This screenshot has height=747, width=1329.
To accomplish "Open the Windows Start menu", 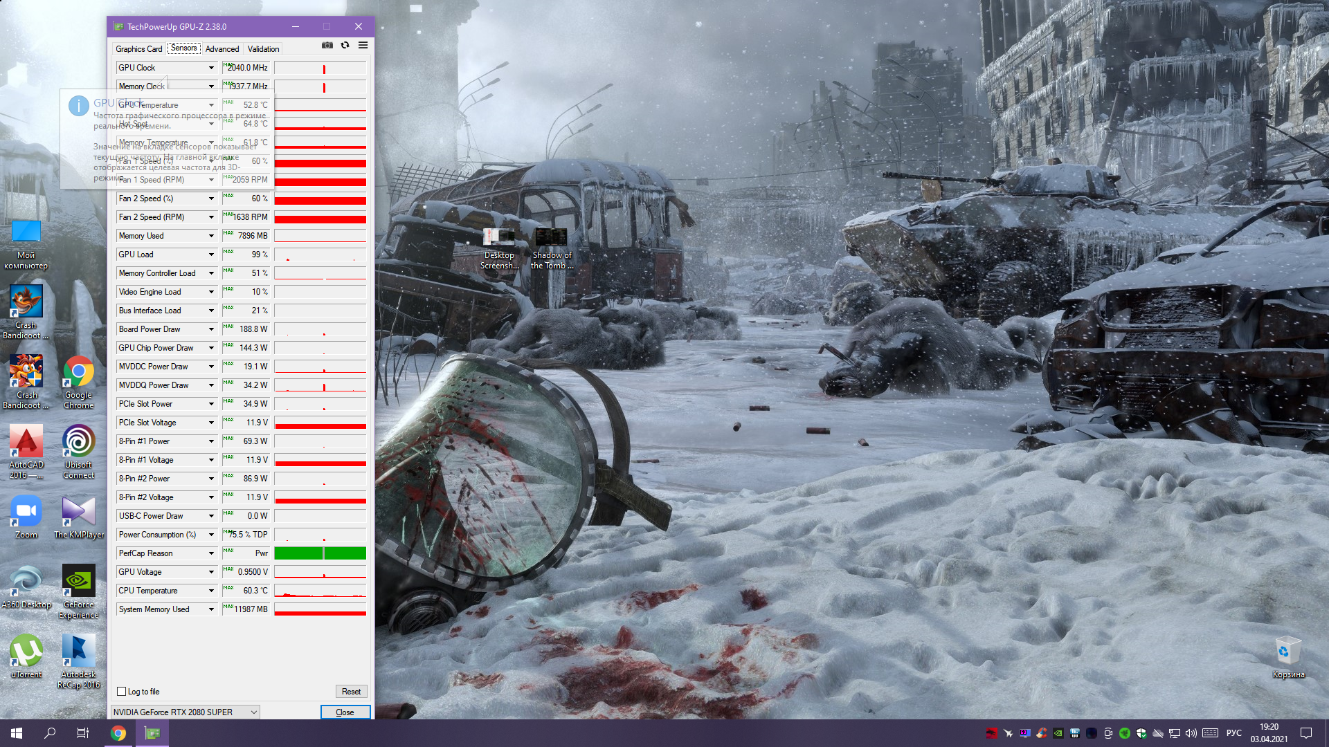I will (17, 733).
